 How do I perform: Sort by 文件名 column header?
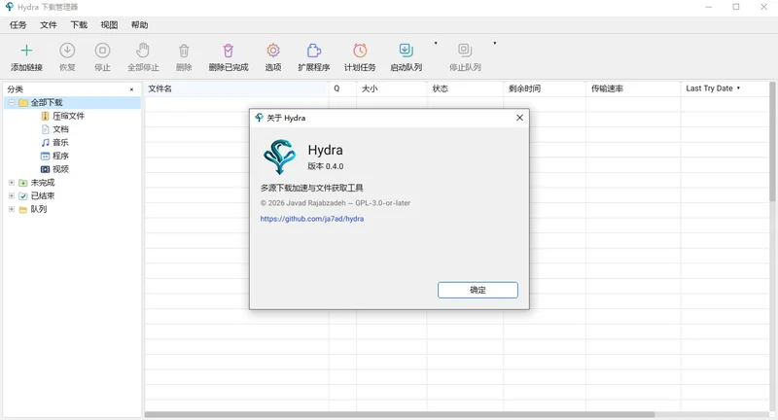point(236,88)
